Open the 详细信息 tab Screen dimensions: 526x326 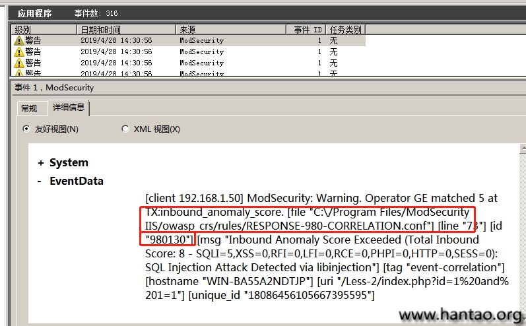[x=68, y=108]
